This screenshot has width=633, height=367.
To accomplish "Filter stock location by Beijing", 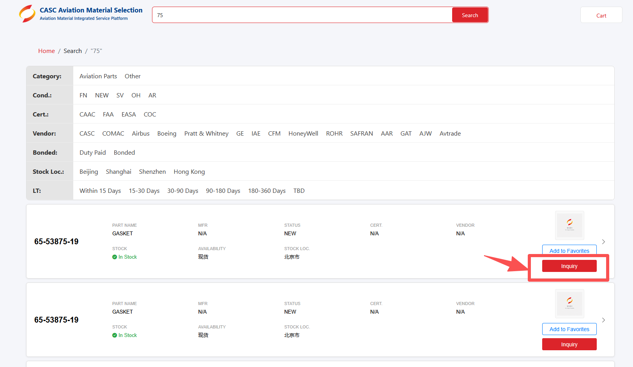I will (x=89, y=172).
